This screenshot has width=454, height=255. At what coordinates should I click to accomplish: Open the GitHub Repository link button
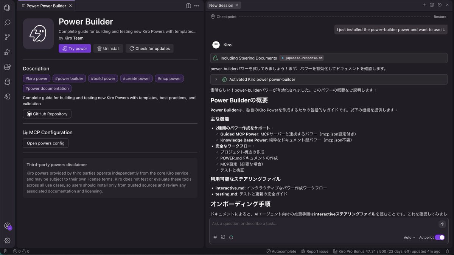47,114
